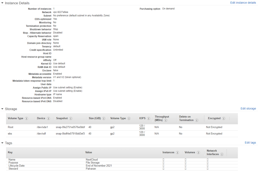Collapse the Storage section
Viewport: 258px width, 172px height.
2,109
